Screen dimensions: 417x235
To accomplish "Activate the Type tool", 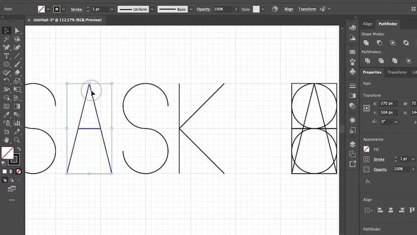I will point(7,55).
